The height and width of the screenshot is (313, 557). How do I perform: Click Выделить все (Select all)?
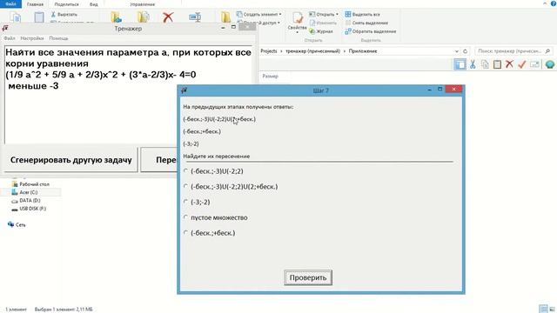click(363, 14)
